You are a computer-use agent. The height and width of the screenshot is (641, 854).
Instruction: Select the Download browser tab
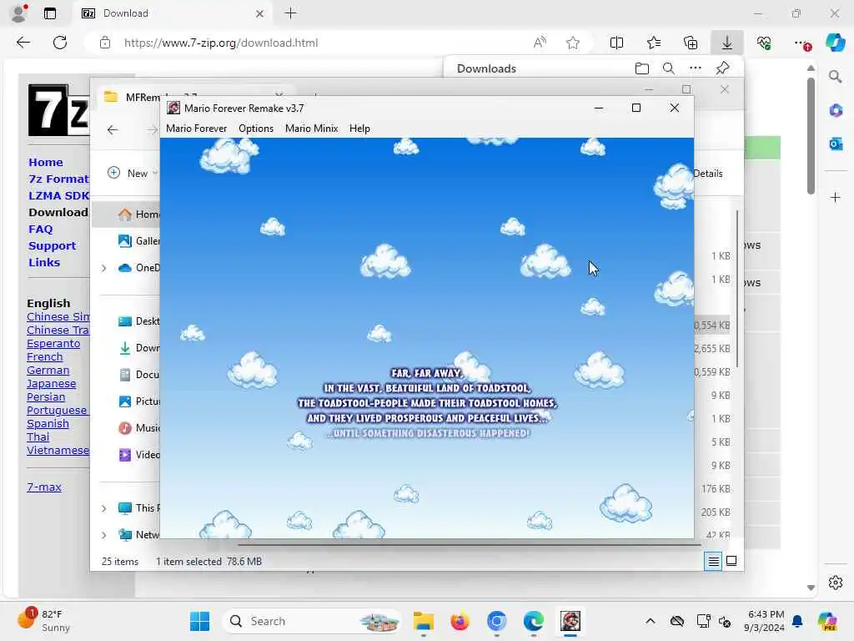tap(172, 13)
